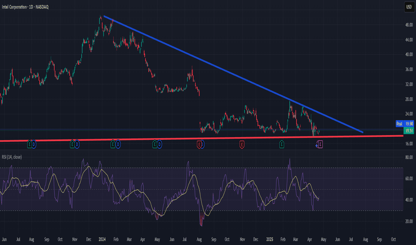416x245 pixels.
Task: Click the 36.00 price scale label
Action: point(409,69)
